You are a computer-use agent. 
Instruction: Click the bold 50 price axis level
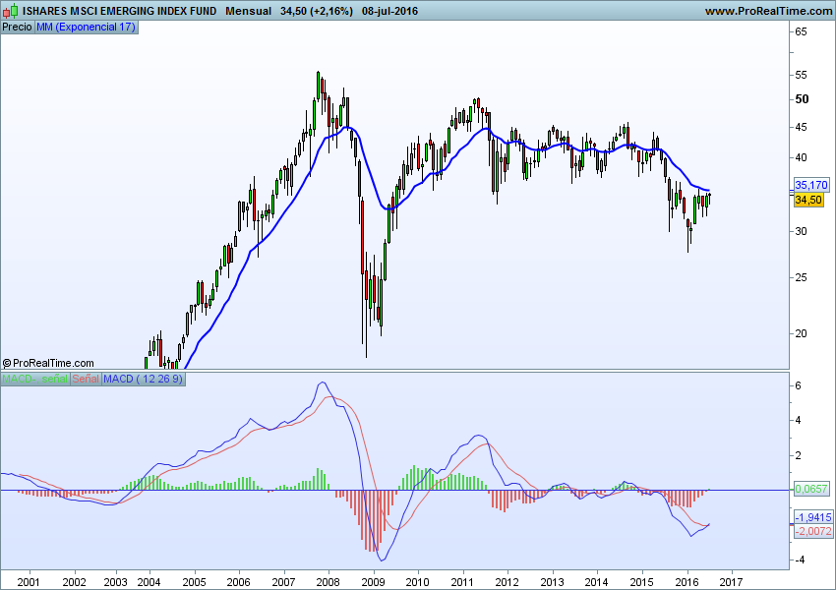[802, 99]
